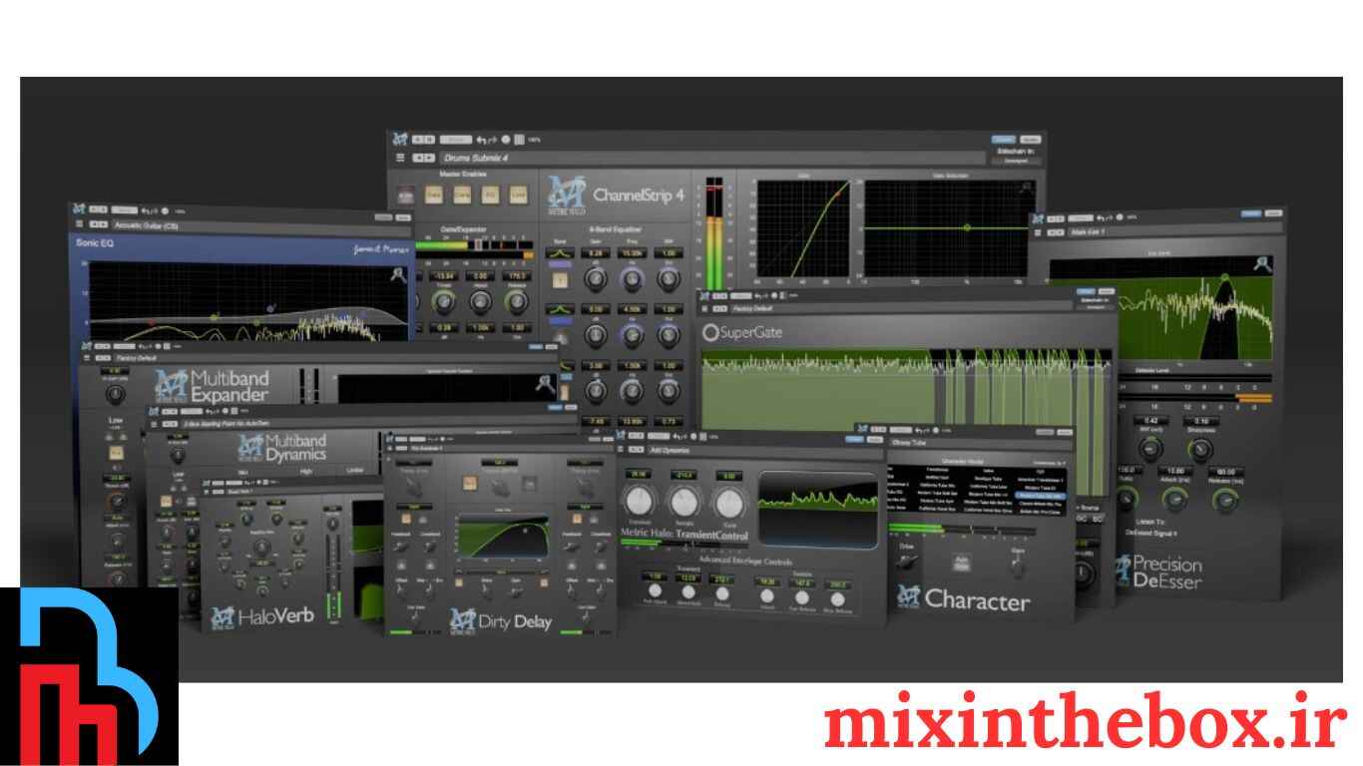Click the 8.28 gain value in ChannelStrip EQ

click(595, 254)
